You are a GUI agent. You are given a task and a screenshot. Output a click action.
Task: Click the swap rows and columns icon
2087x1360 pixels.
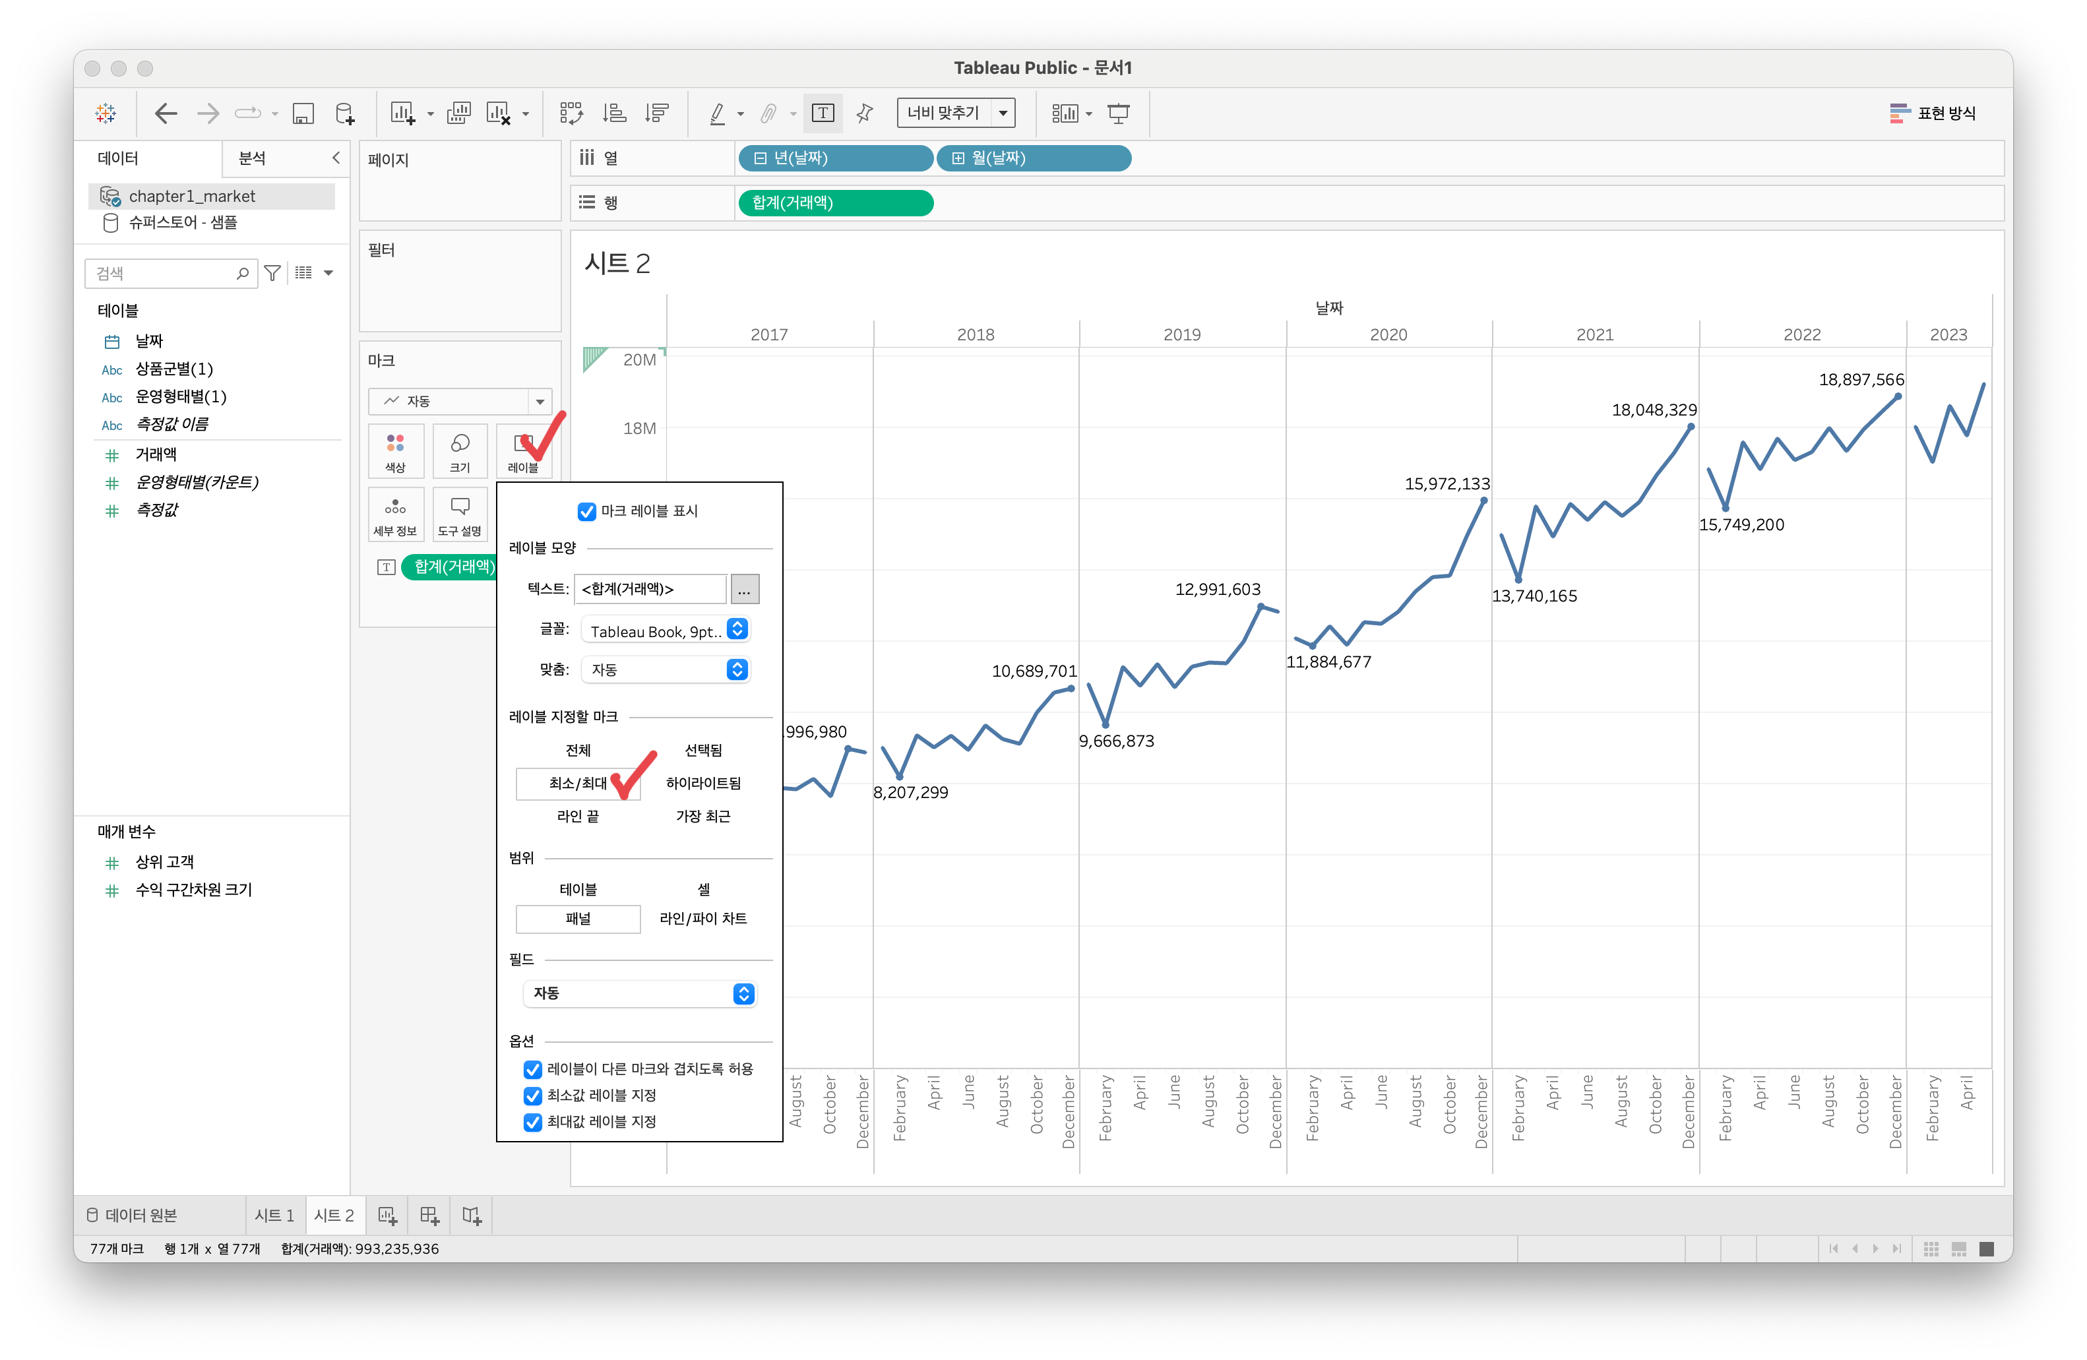[x=571, y=113]
